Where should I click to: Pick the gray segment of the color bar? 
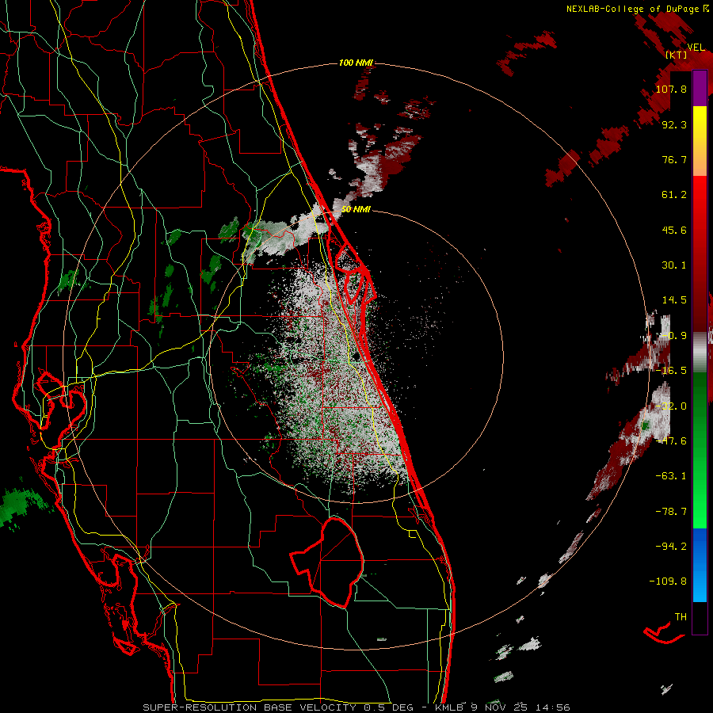tap(700, 353)
